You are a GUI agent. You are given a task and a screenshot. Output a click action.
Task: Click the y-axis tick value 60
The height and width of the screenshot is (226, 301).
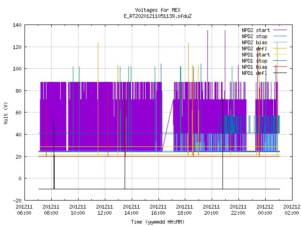(x=18, y=113)
